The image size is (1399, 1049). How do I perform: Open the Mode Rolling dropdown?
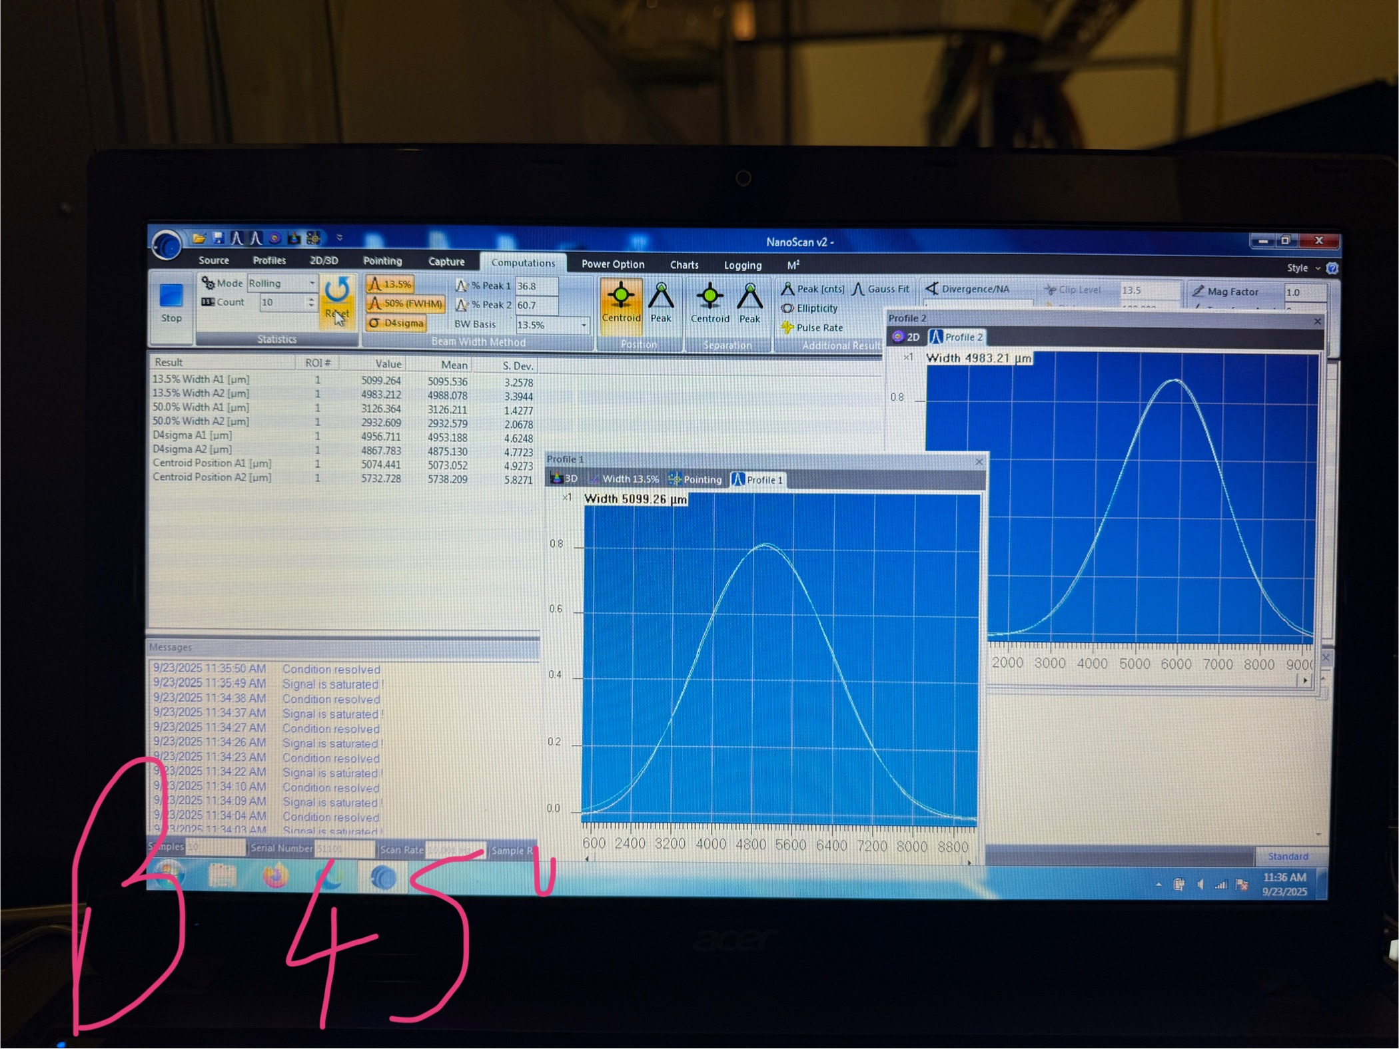(311, 283)
